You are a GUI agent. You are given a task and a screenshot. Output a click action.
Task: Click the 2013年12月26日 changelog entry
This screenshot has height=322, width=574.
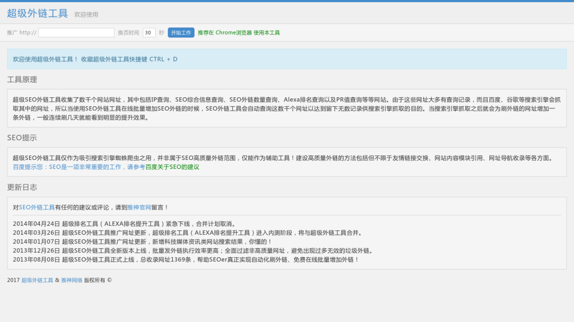coord(194,250)
